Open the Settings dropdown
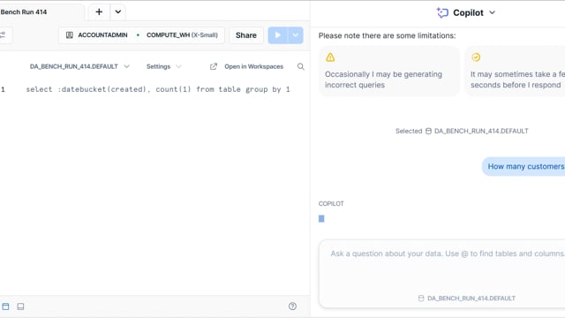The height and width of the screenshot is (318, 565). click(163, 66)
